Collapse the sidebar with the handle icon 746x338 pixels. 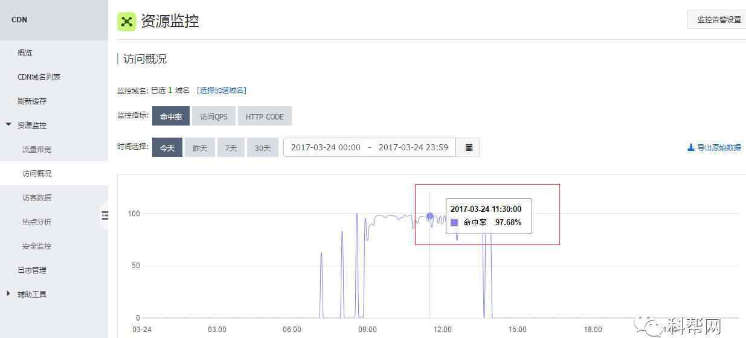click(105, 215)
